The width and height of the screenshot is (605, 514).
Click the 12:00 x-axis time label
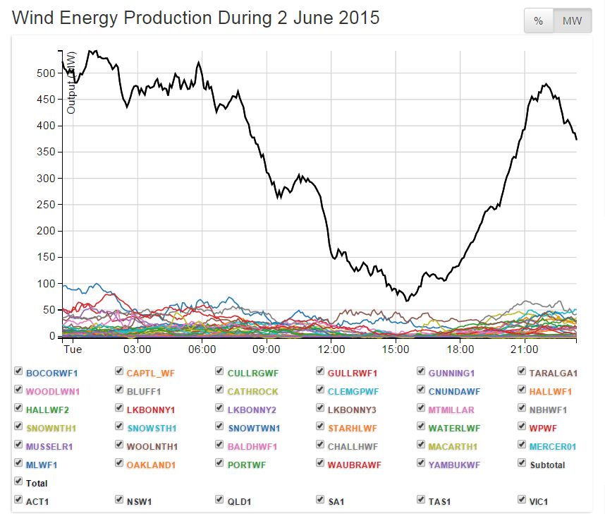pos(331,349)
